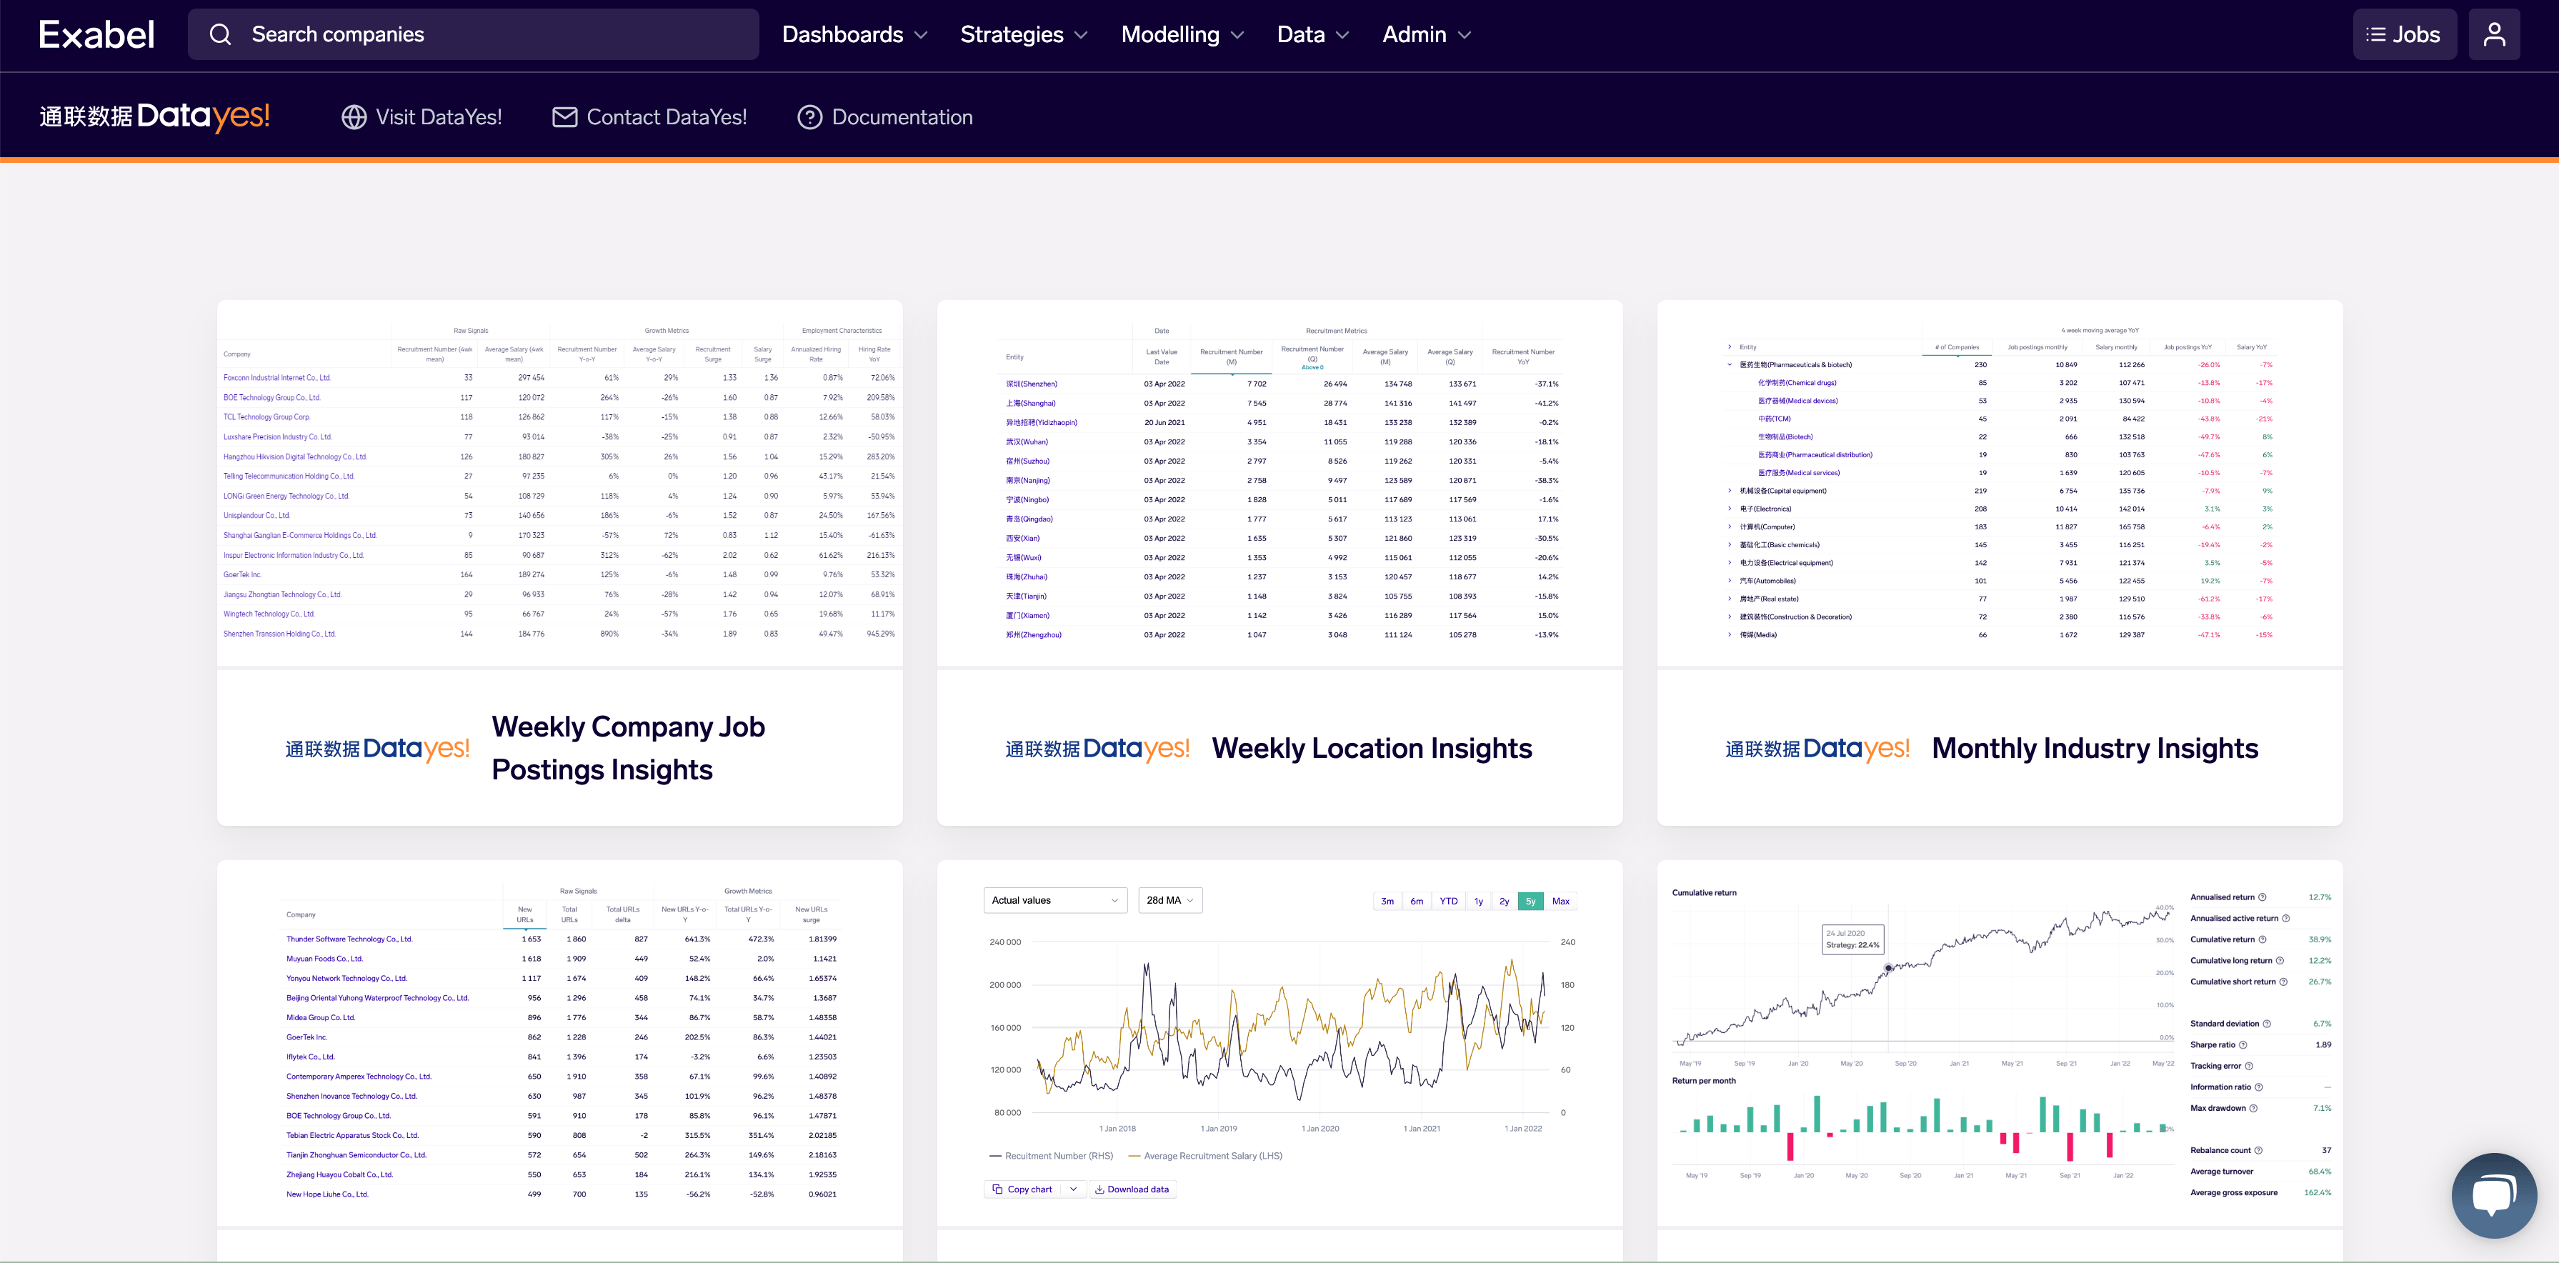Viewport: 2559px width, 1263px height.
Task: Open the Dashboards menu
Action: (x=854, y=35)
